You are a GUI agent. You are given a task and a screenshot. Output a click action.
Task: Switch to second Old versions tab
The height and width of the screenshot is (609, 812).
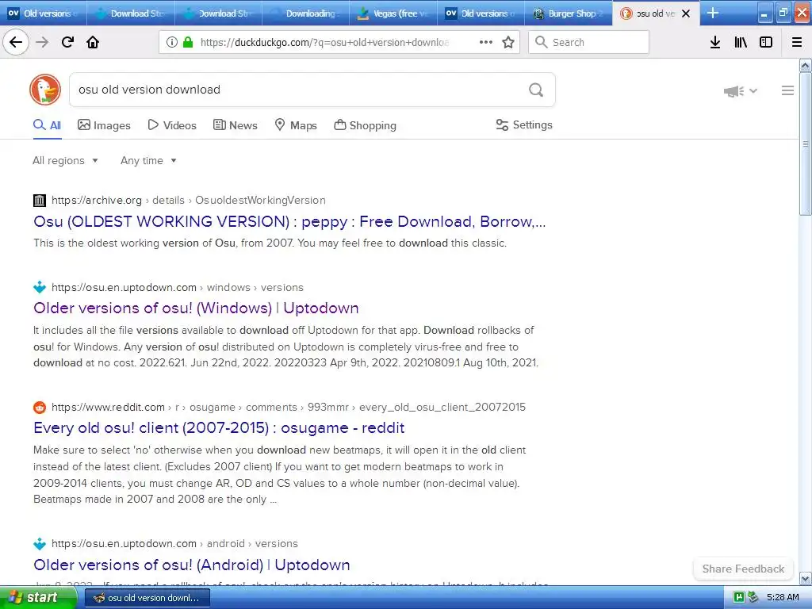pos(481,13)
